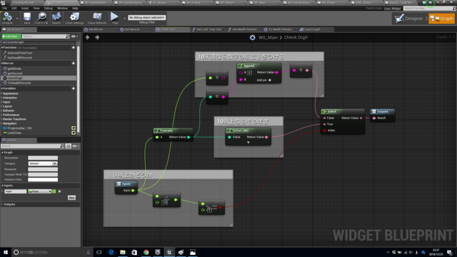Image resolution: width=457 pixels, height=257 pixels.
Task: Expand ToText node advanced options arrow
Action: (x=248, y=142)
